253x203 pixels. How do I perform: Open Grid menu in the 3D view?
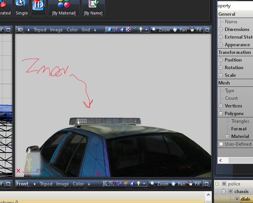tap(86, 30)
